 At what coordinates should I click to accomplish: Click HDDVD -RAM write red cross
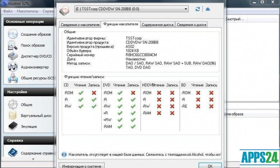[172, 113]
